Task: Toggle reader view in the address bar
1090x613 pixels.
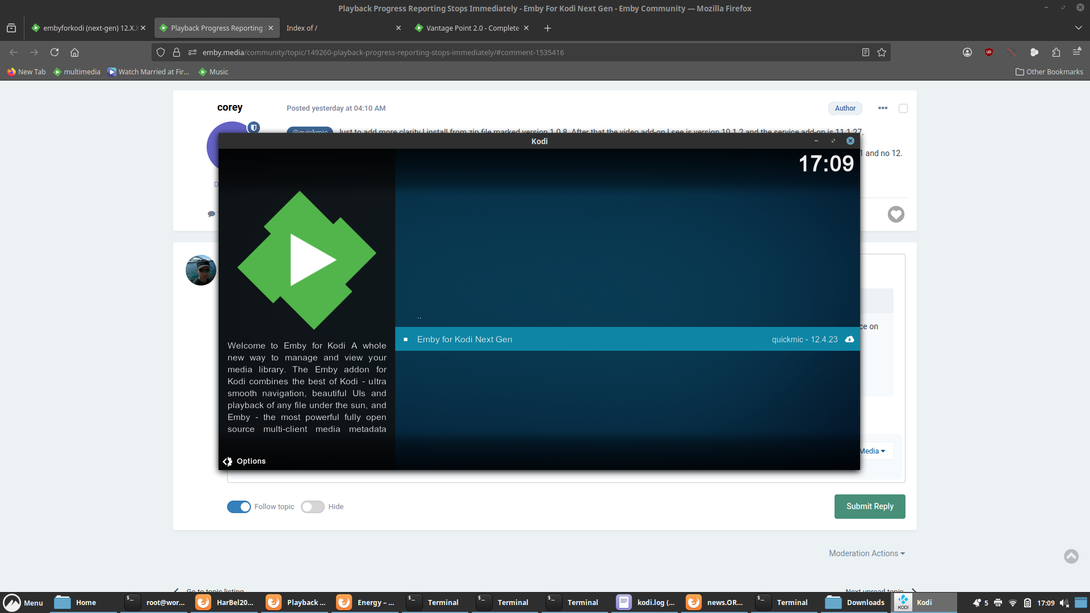Action: (x=866, y=52)
